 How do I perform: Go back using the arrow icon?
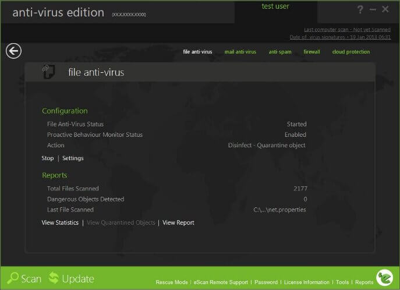coord(13,51)
